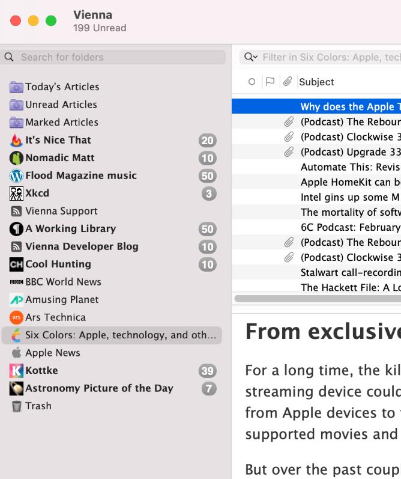Viewport: 401px width, 479px height.
Task: Click the Kottke unread count 39
Action: tap(208, 371)
